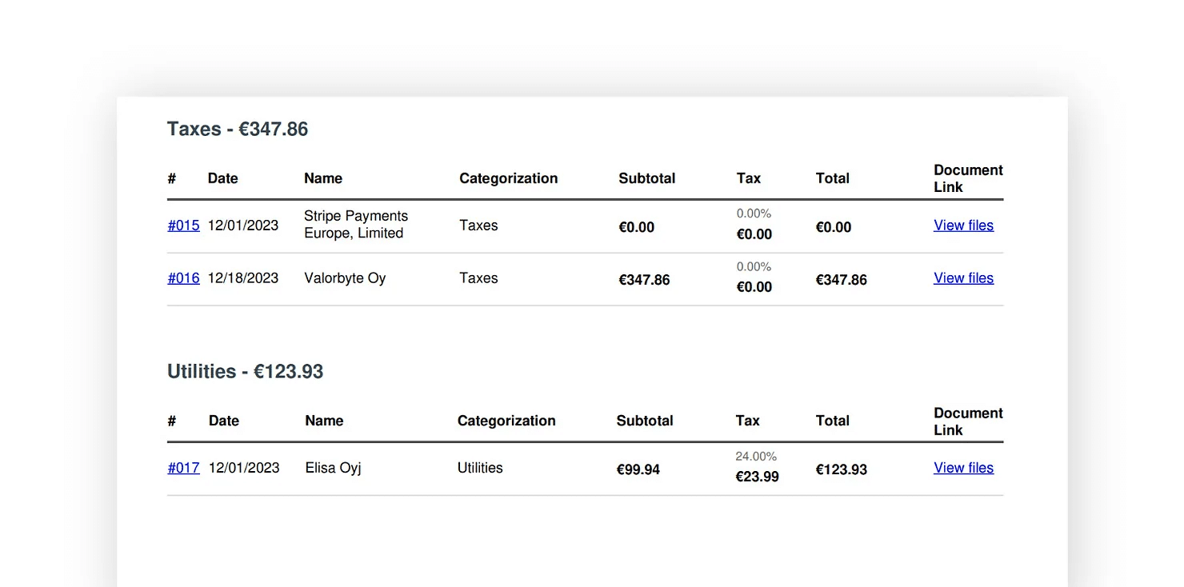Open invoice link #015
Image resolution: width=1184 pixels, height=587 pixels.
183,226
